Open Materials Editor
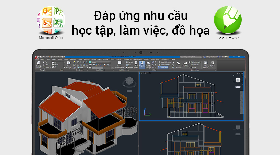This screenshot has width=280, height=155. tap(164, 65)
